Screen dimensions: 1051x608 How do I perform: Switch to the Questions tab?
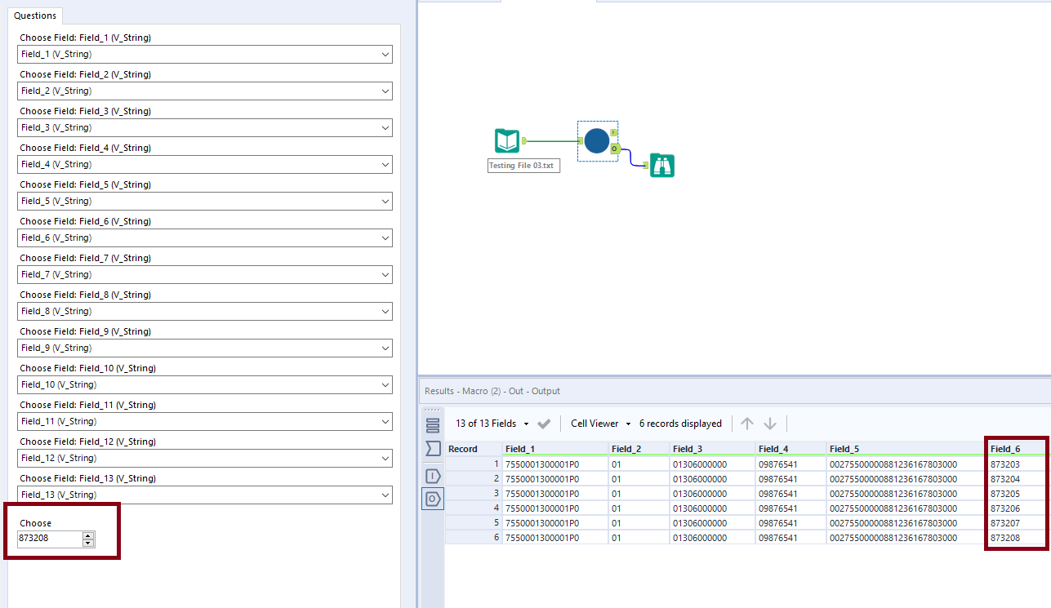pyautogui.click(x=35, y=16)
